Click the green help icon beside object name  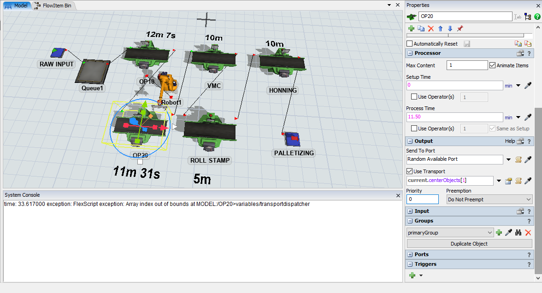(x=537, y=17)
